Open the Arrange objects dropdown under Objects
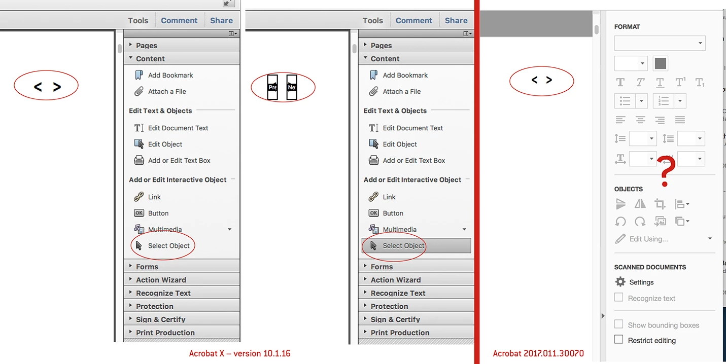The height and width of the screenshot is (364, 726). point(682,221)
